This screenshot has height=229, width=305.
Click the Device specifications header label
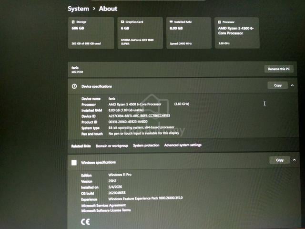[x=96, y=86]
